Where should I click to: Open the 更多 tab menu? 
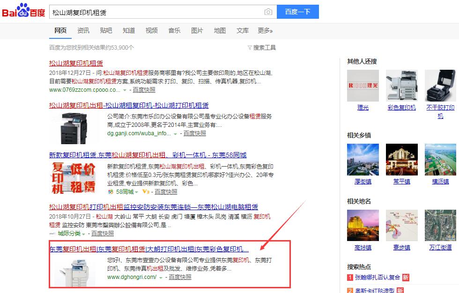(265, 30)
